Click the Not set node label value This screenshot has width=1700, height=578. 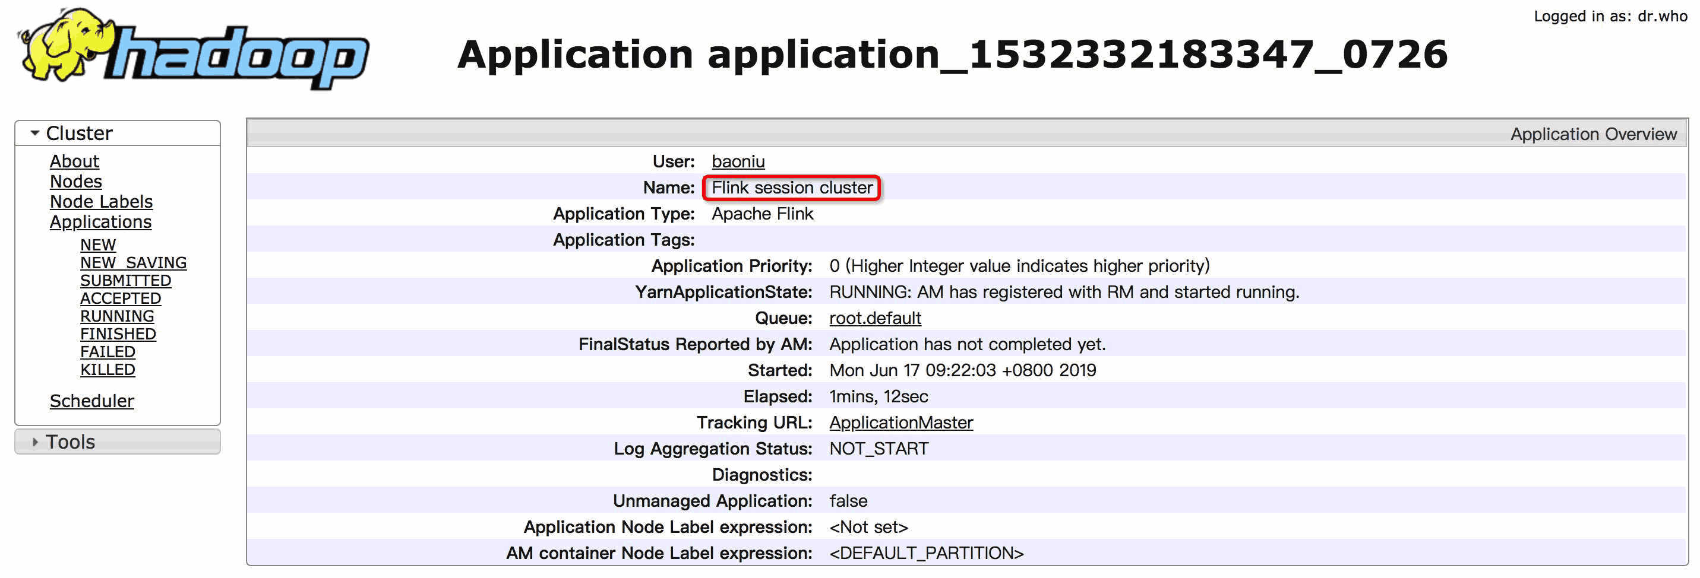(x=868, y=527)
